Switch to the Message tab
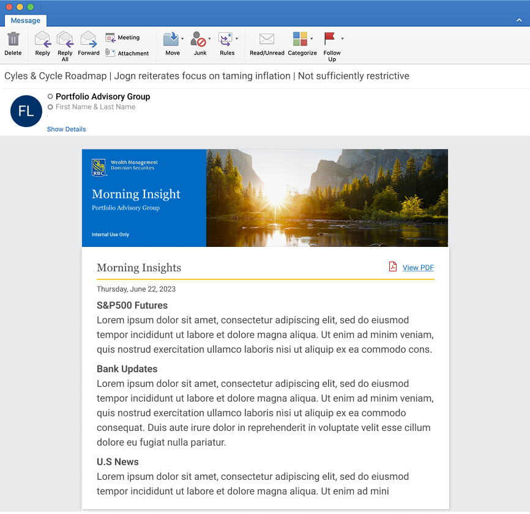Viewport: 530px width, 514px height. point(25,20)
